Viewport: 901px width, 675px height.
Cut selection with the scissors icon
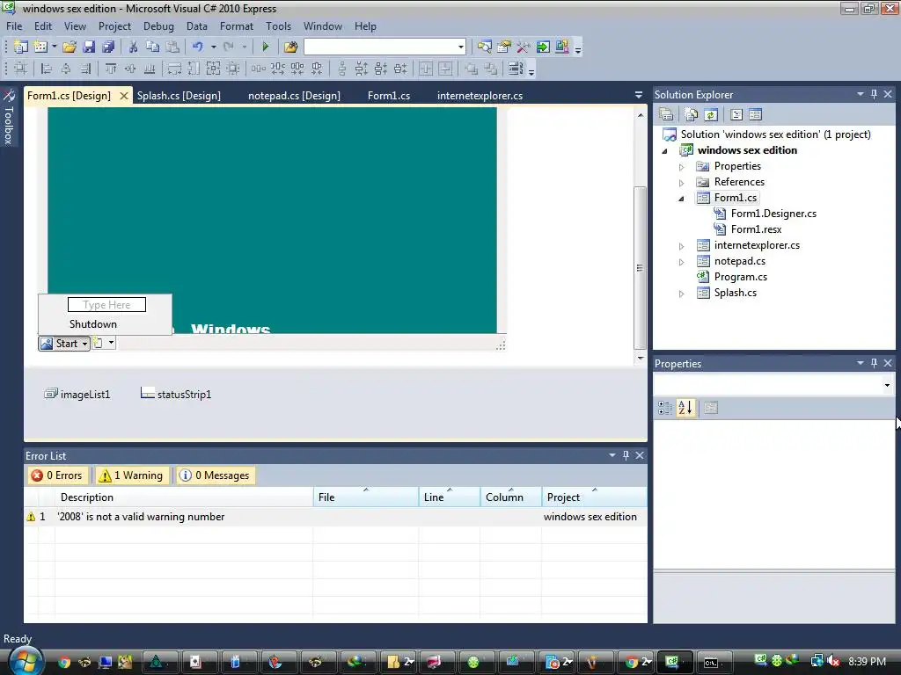pos(133,47)
